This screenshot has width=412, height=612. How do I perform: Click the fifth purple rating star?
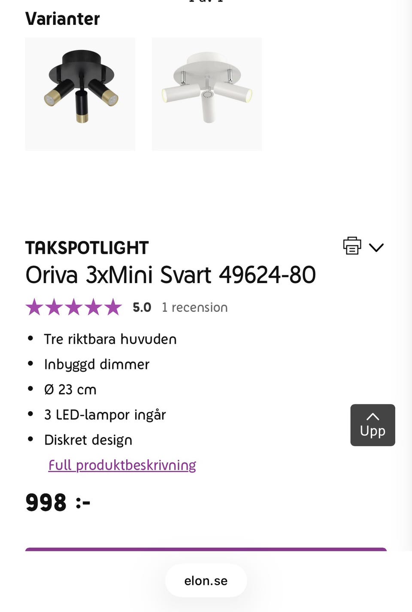click(113, 307)
